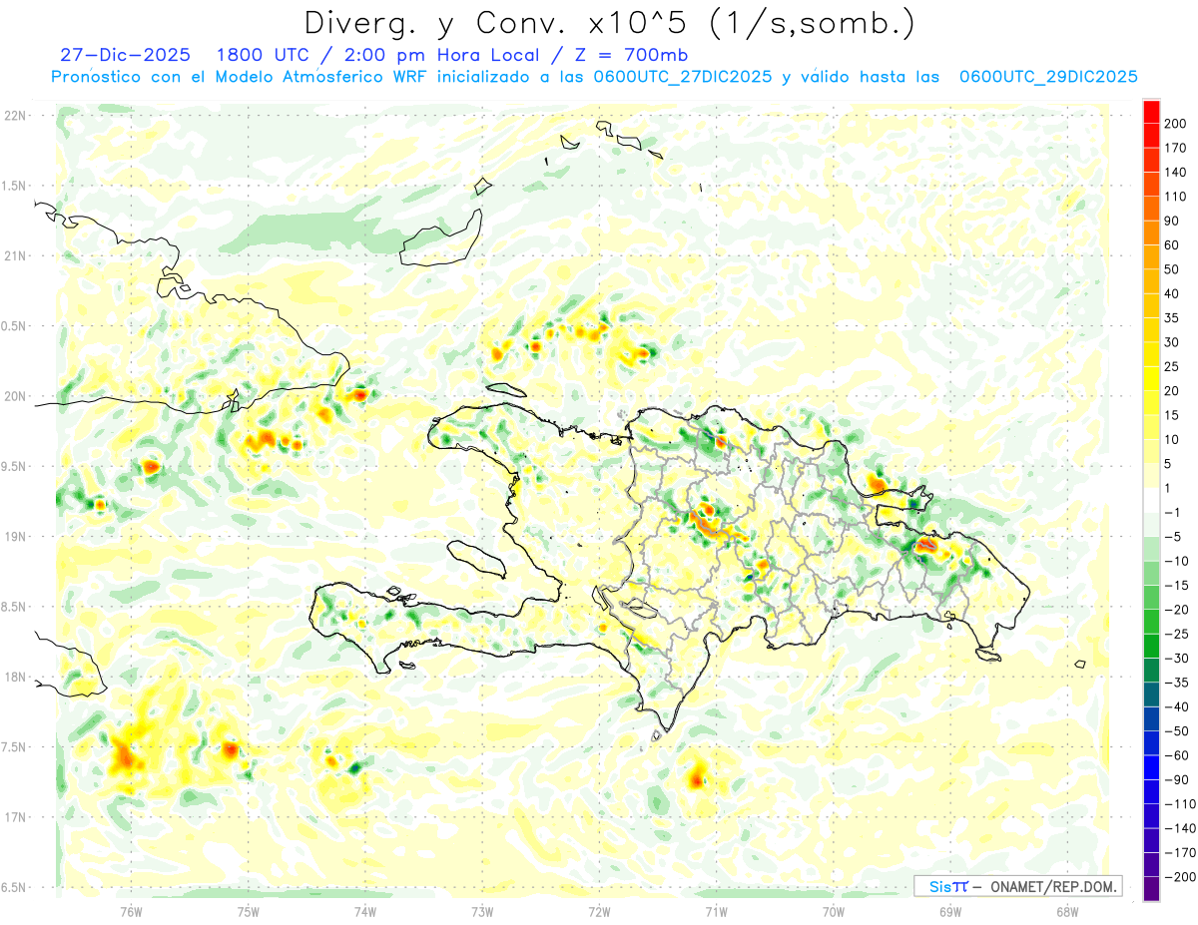Viewport: 1198px width, 925px height.
Task: Click the "1.5N" latitude label
Action: [15, 186]
